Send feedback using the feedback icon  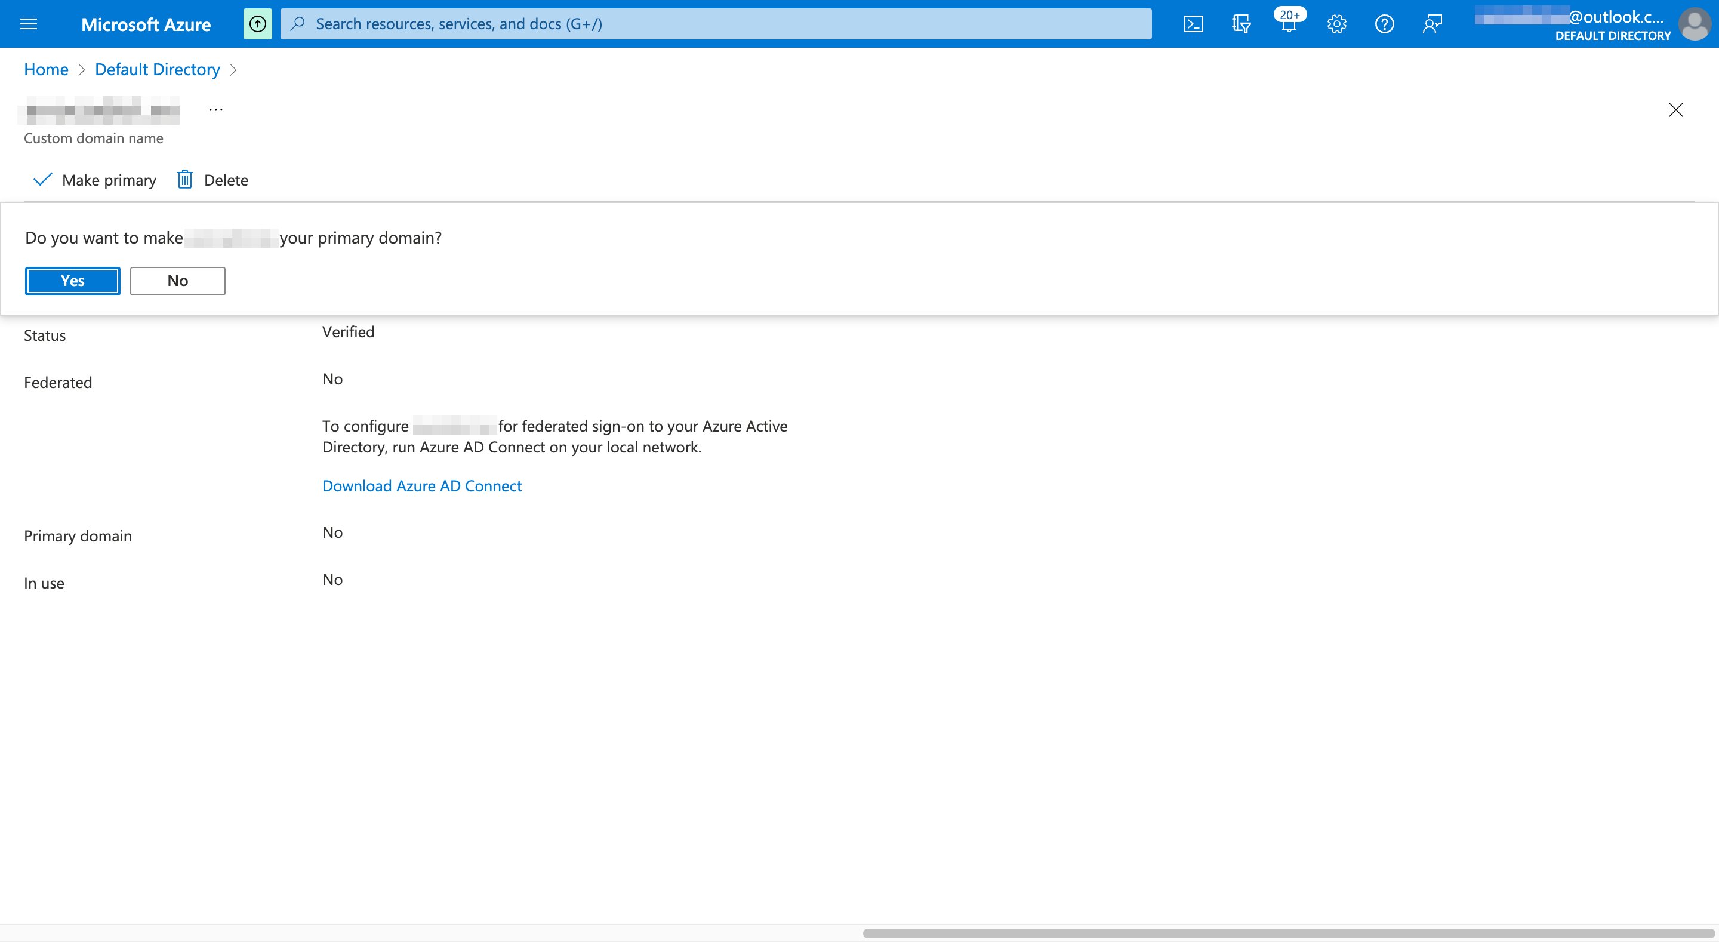[1432, 23]
